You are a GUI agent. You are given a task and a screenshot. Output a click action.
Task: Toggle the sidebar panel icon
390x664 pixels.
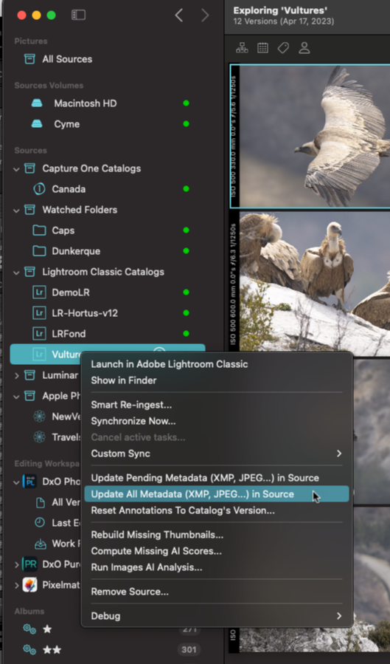tap(79, 16)
